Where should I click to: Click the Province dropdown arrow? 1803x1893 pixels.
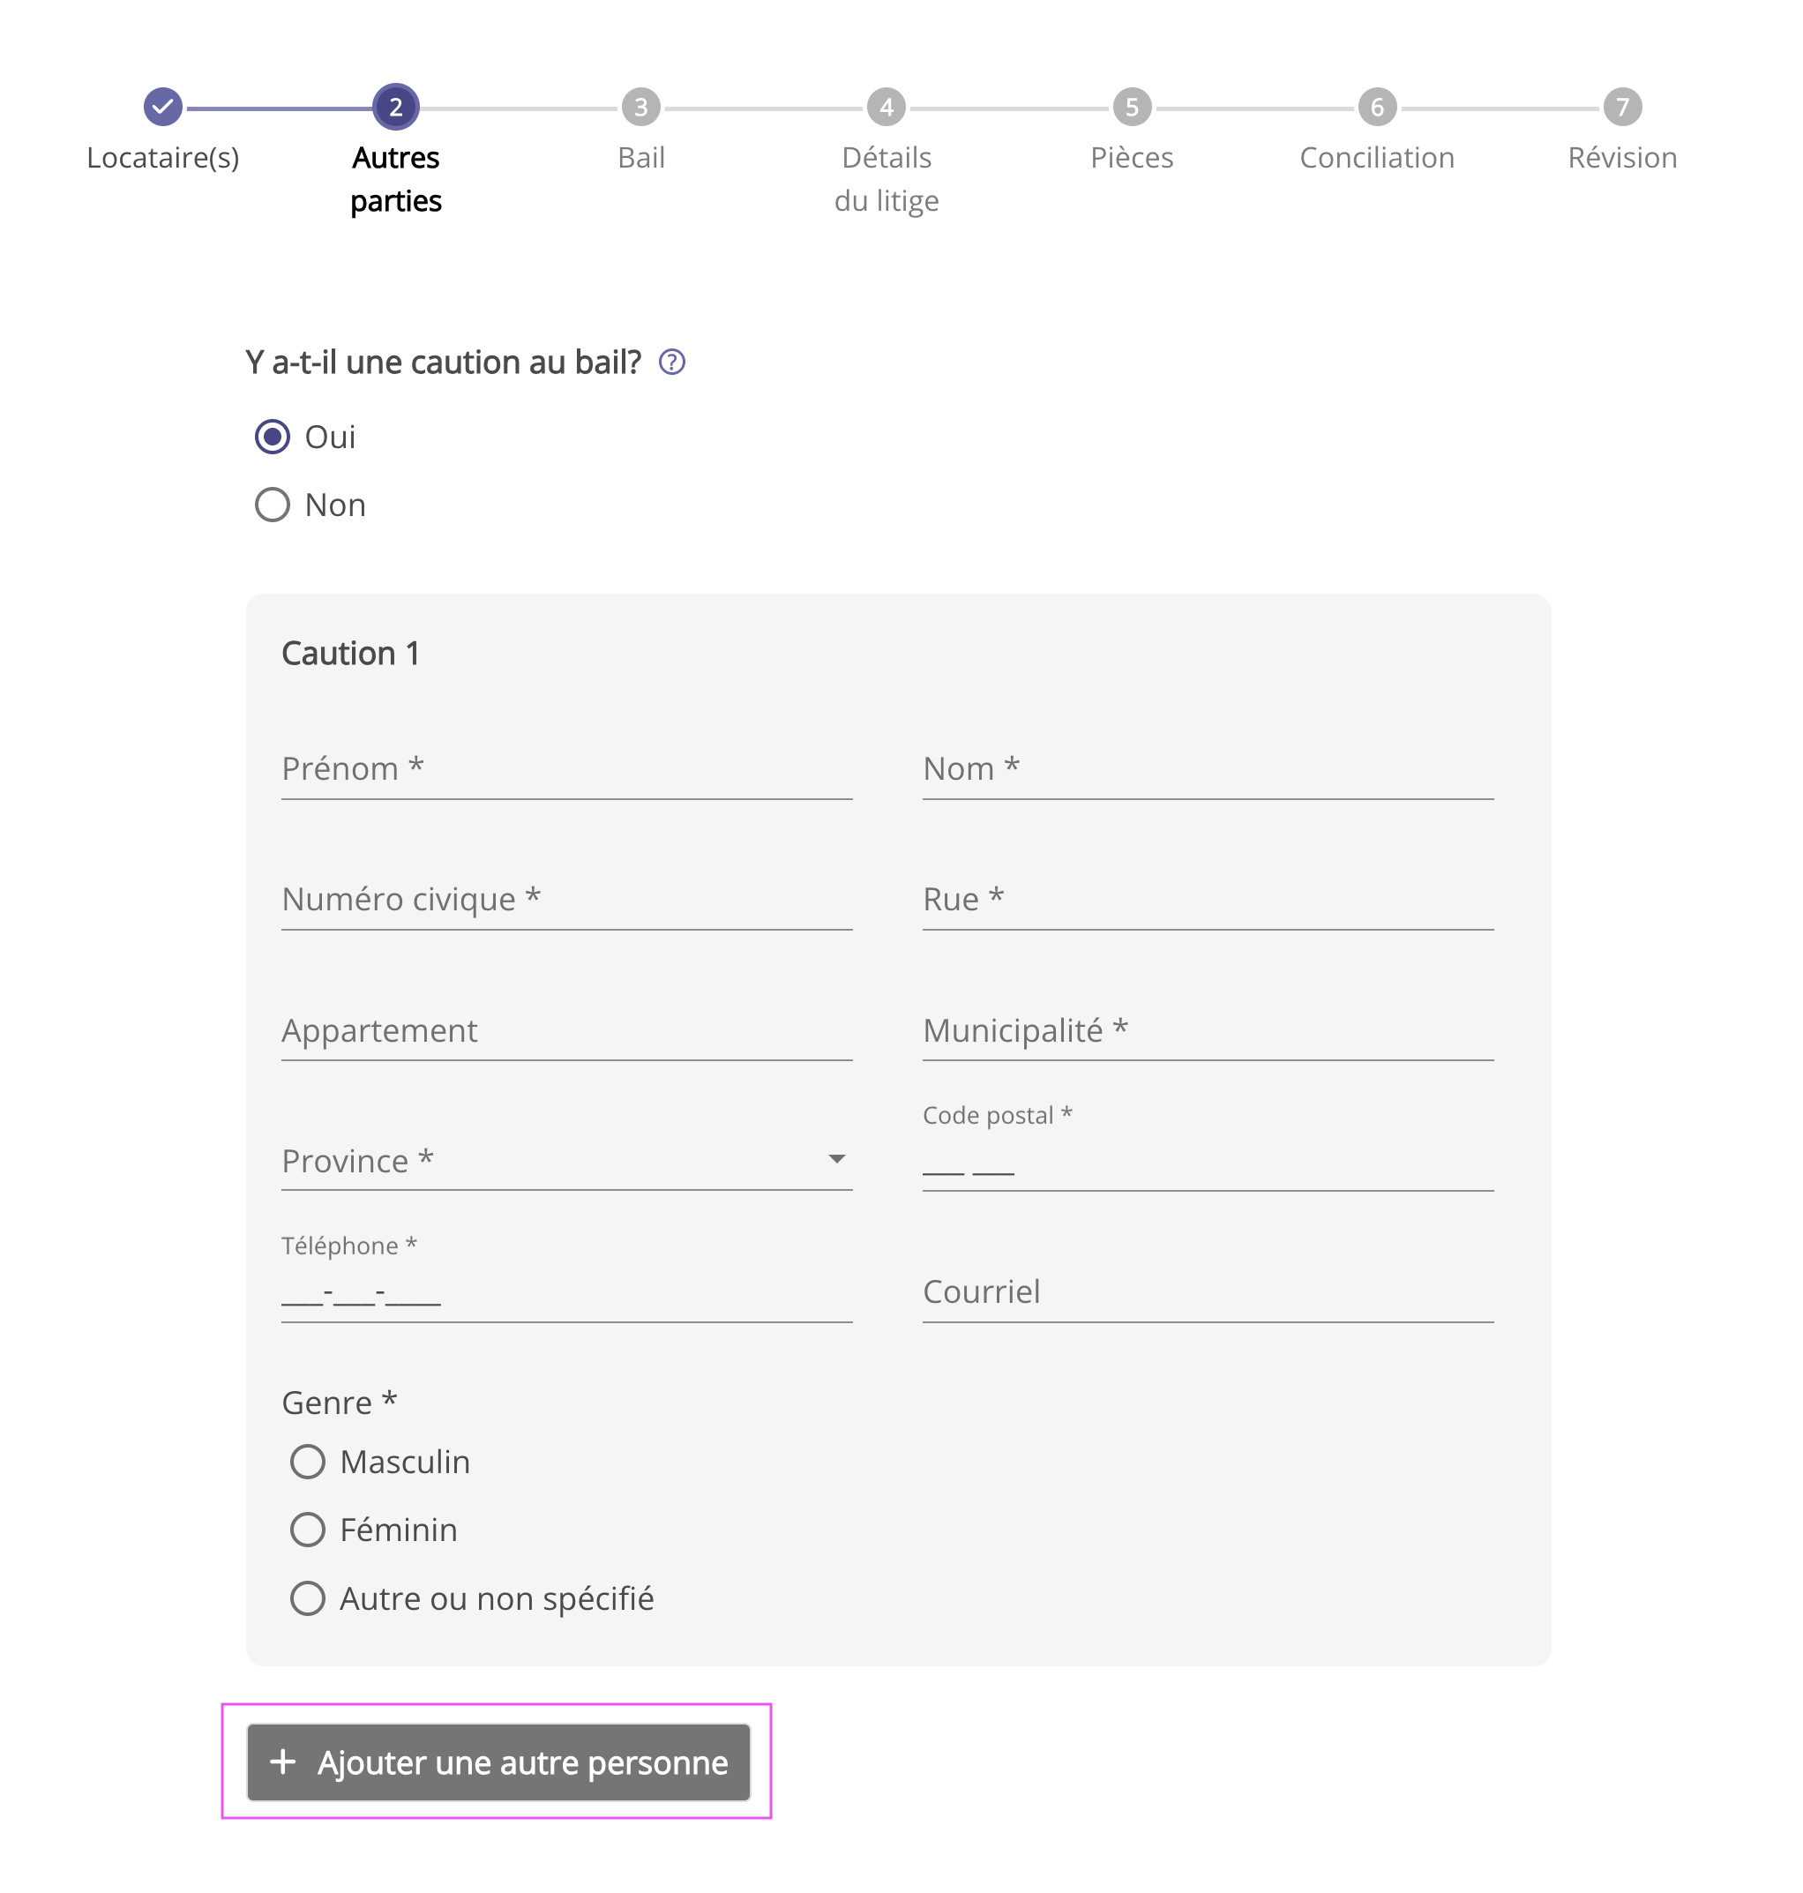point(836,1159)
